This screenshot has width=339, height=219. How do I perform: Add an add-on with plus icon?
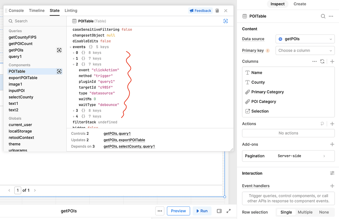332,144
